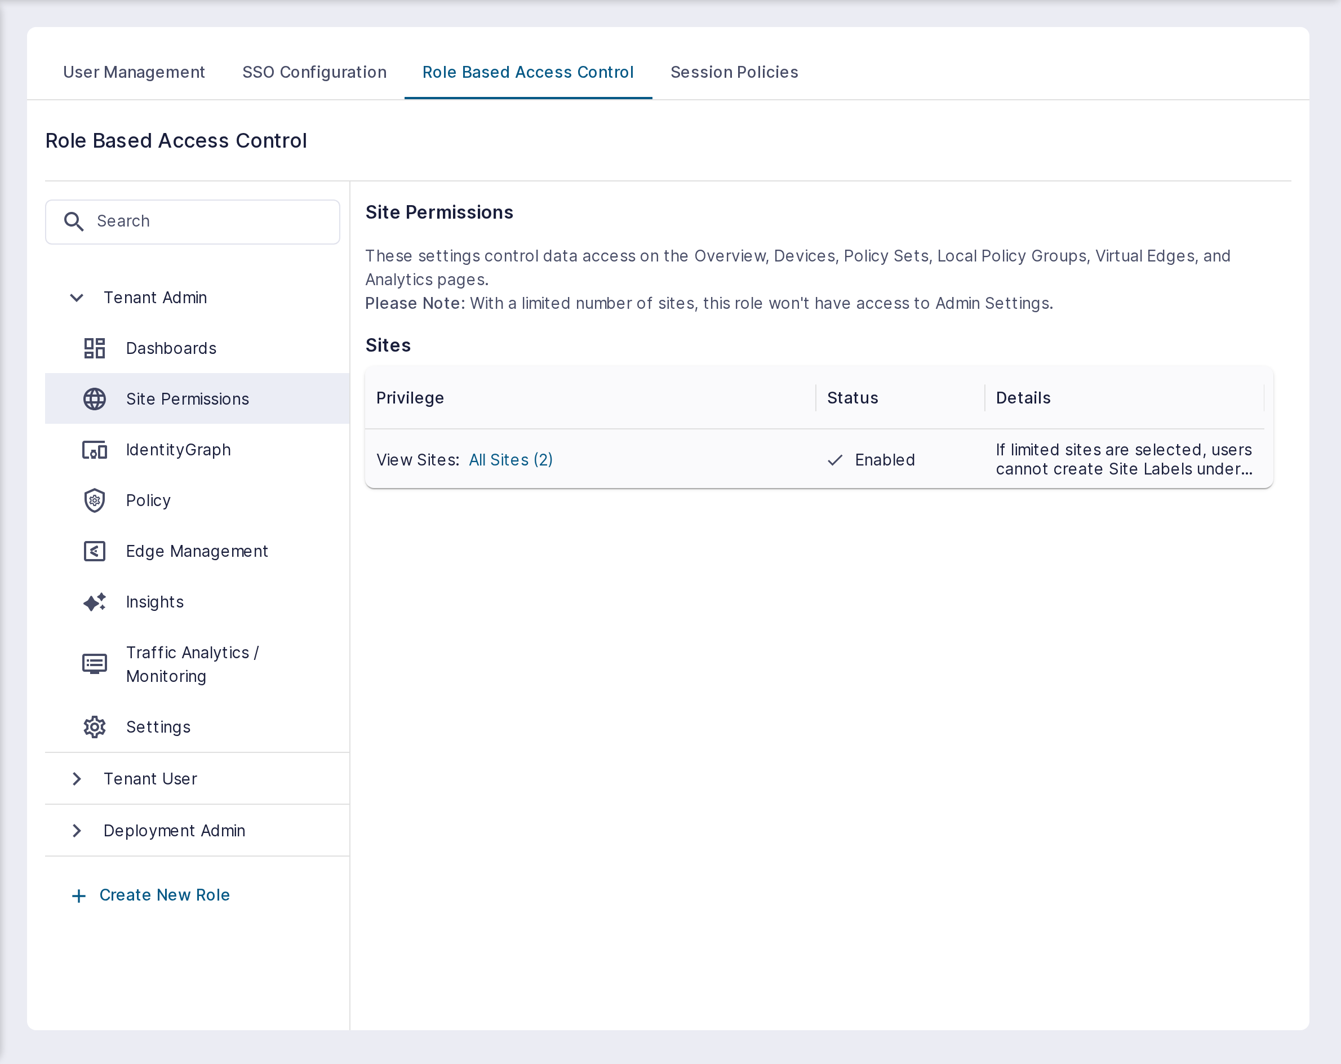The width and height of the screenshot is (1341, 1064).
Task: Open Policy permissions
Action: pos(197,500)
